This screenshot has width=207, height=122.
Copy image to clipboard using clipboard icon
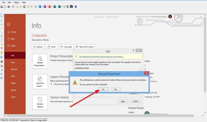pos(5,6)
